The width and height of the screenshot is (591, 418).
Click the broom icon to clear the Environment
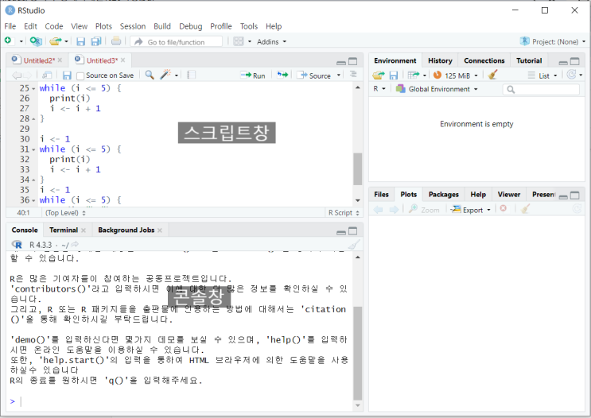(493, 75)
